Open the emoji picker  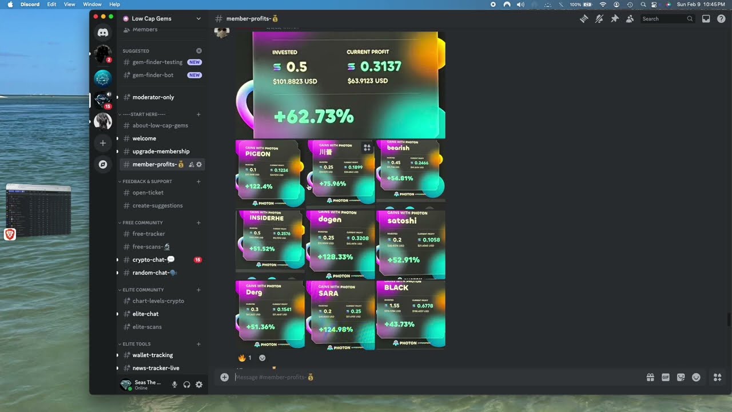click(x=696, y=377)
